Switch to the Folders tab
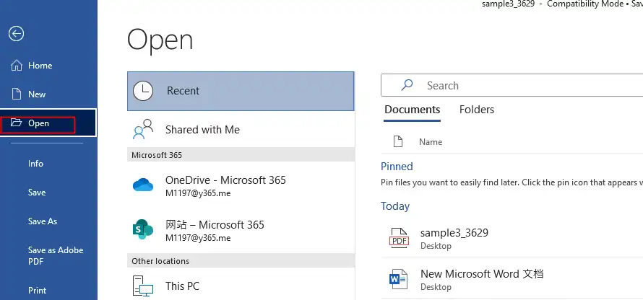This screenshot has width=643, height=300. [x=477, y=110]
